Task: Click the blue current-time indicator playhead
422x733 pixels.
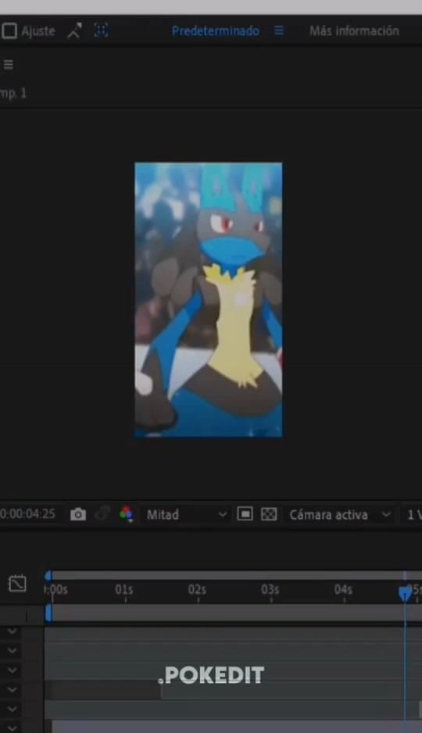Action: point(405,594)
